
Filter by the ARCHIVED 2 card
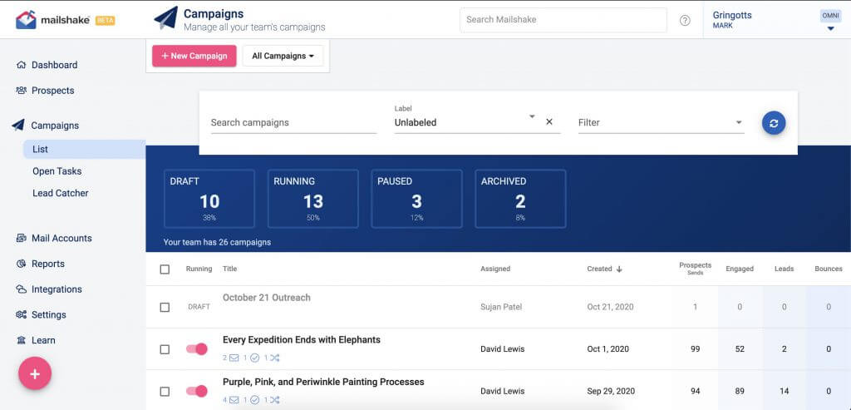click(x=520, y=199)
